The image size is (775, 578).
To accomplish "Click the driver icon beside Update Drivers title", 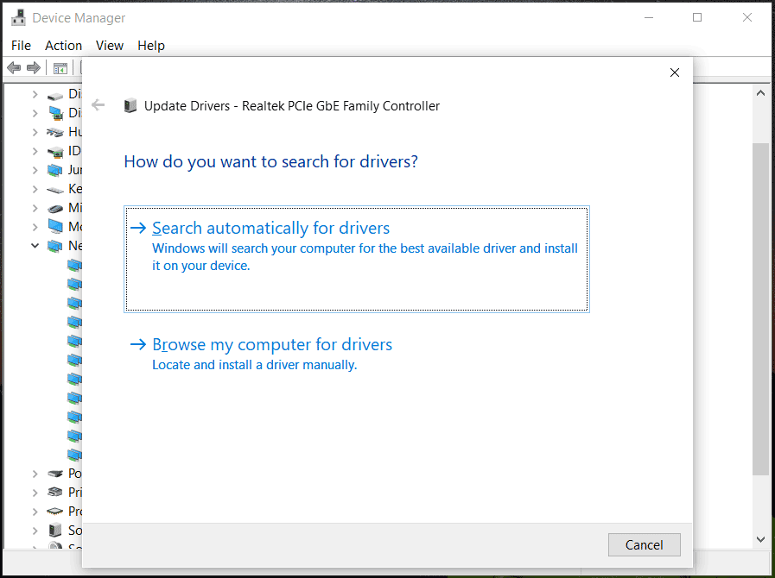I will pos(130,104).
